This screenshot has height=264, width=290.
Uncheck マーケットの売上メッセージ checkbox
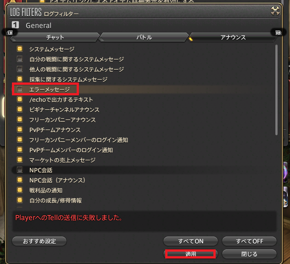pyautogui.click(x=20, y=160)
